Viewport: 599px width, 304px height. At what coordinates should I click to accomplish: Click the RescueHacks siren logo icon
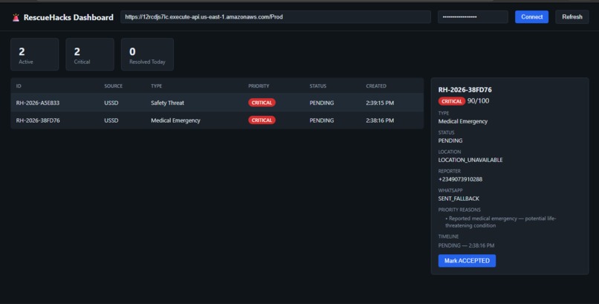click(16, 18)
